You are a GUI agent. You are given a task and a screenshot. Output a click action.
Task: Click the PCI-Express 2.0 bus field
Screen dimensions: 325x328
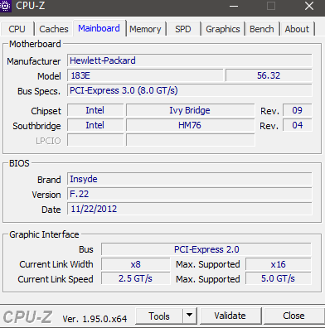pyautogui.click(x=206, y=249)
